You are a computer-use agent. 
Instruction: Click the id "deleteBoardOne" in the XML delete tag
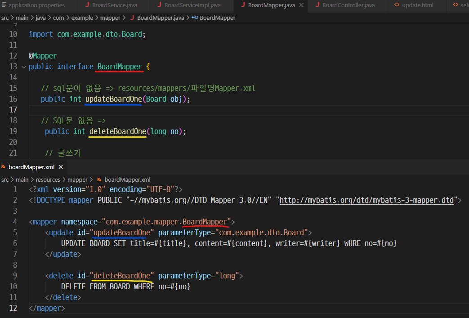pyautogui.click(x=122, y=276)
